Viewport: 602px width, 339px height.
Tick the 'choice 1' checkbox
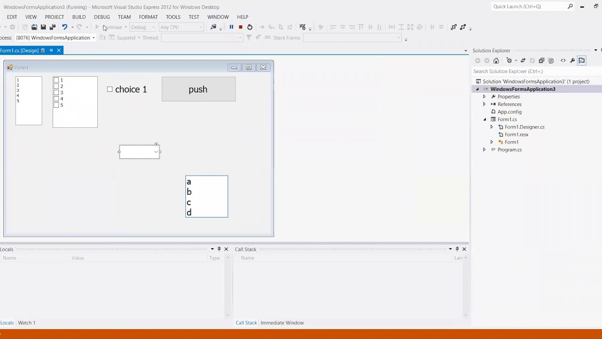point(110,89)
